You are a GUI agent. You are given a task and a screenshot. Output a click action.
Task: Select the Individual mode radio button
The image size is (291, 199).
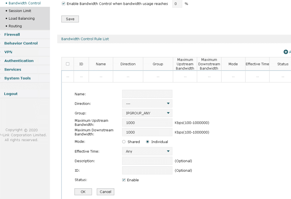[147, 142]
